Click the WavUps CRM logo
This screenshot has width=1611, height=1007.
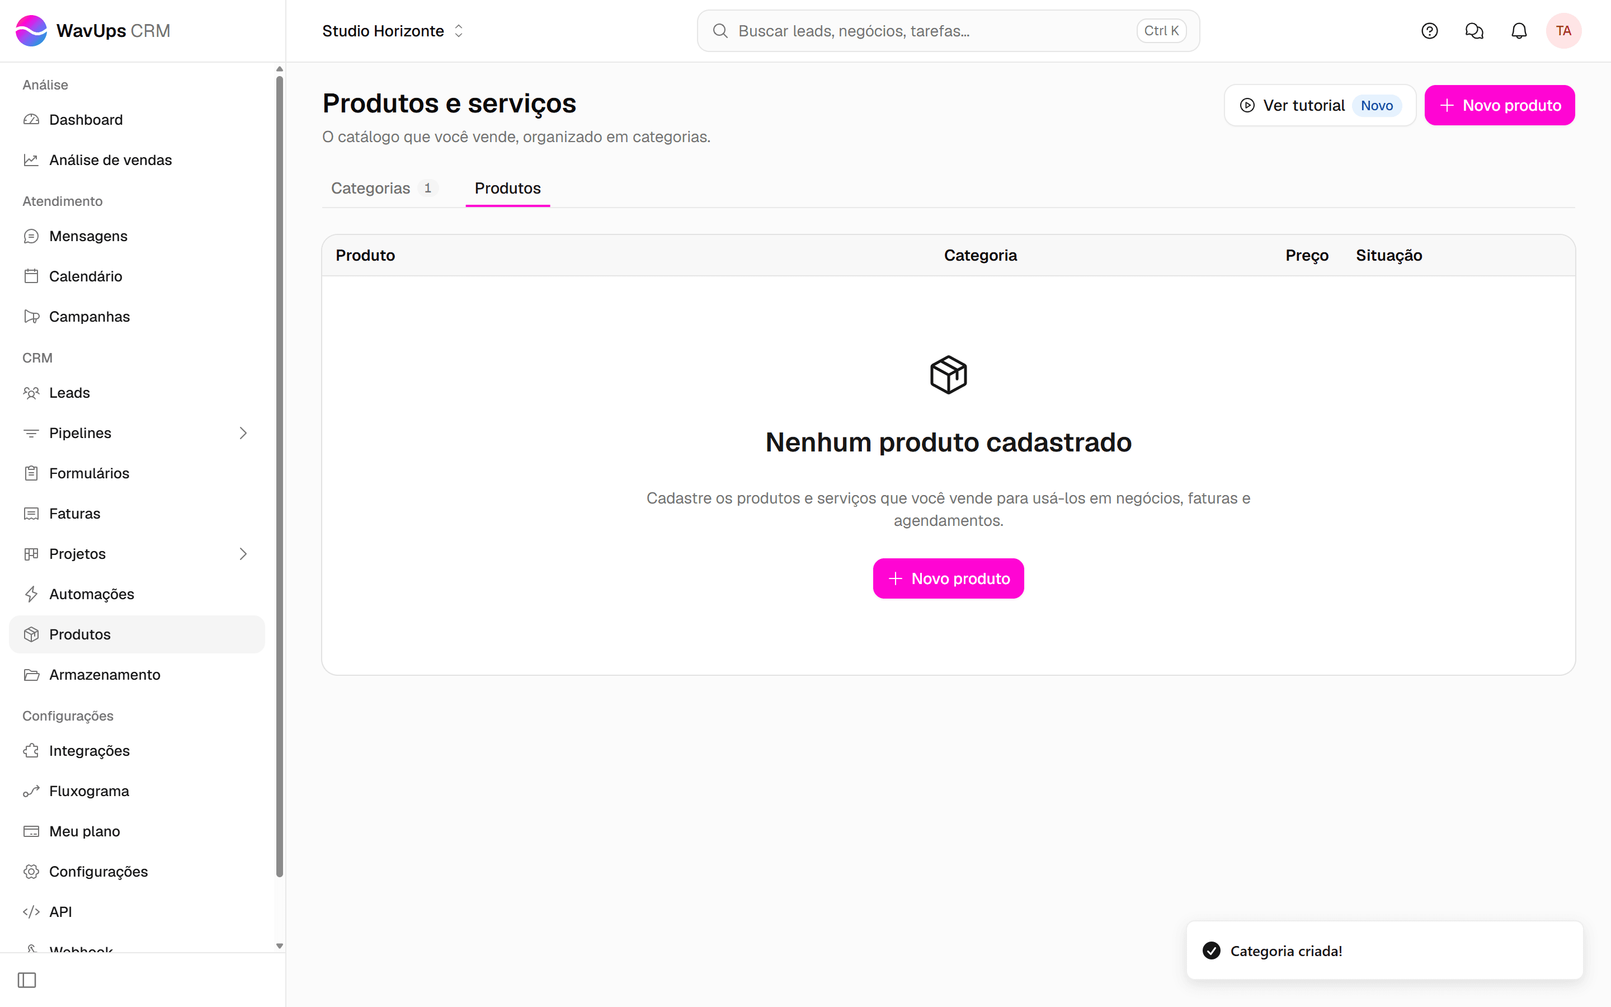click(92, 31)
